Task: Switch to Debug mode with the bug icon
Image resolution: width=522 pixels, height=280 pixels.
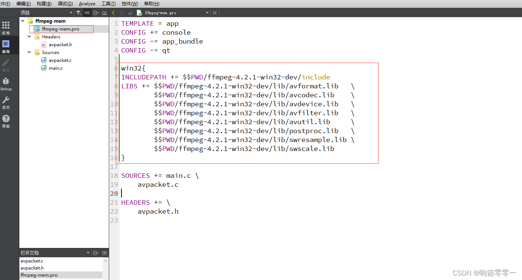Action: point(6,84)
